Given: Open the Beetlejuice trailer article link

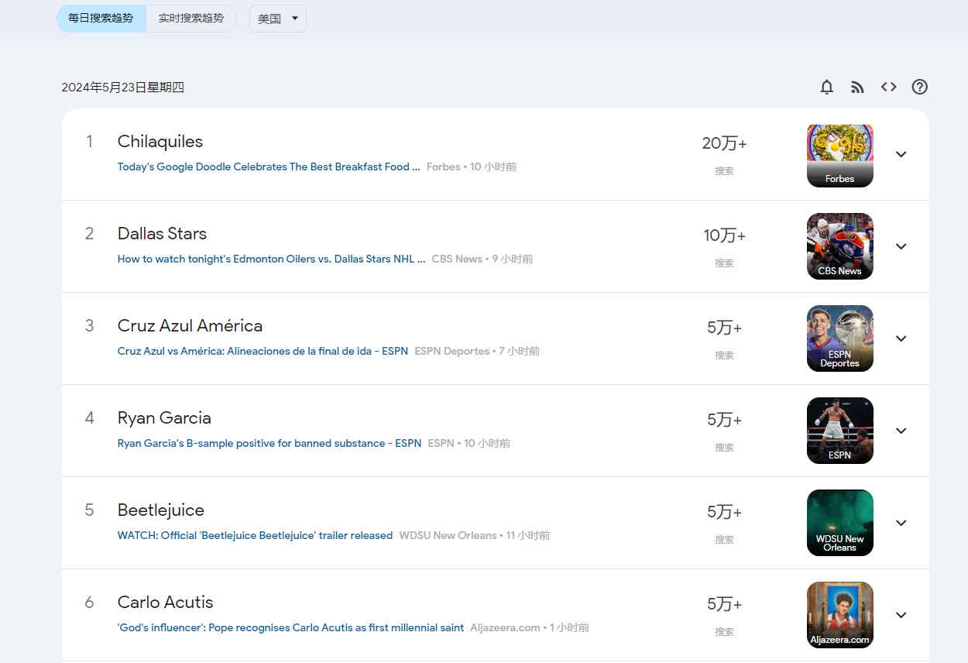Looking at the screenshot, I should click(255, 536).
